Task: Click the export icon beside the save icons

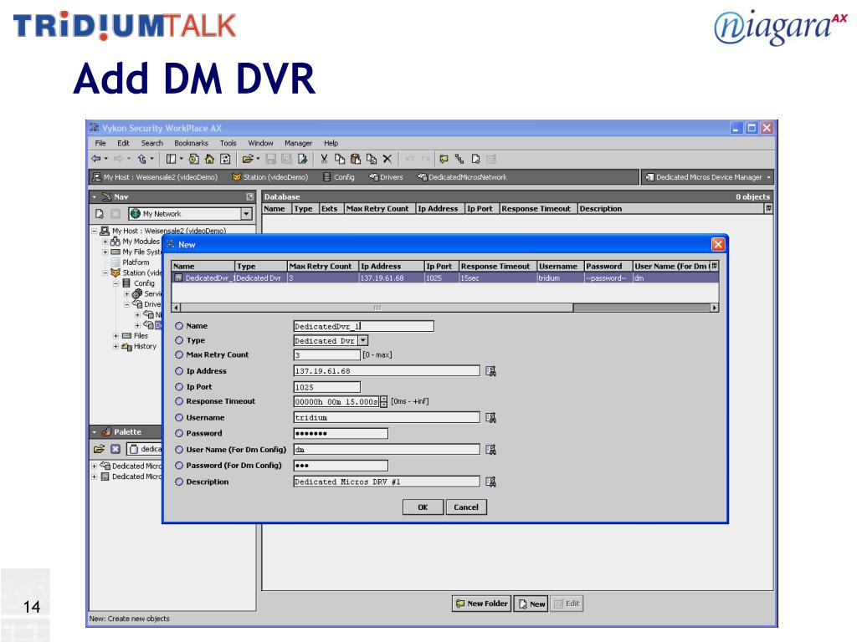Action: click(302, 159)
